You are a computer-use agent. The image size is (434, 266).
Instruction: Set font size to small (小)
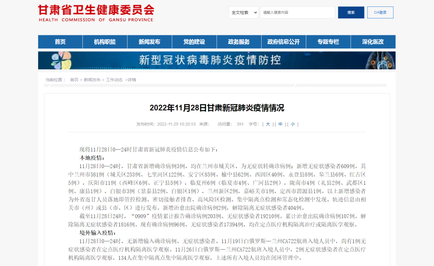coord(293,124)
